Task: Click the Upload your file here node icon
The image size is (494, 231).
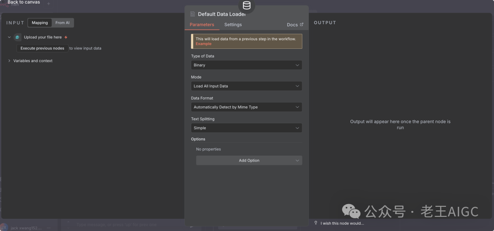Action: click(17, 37)
